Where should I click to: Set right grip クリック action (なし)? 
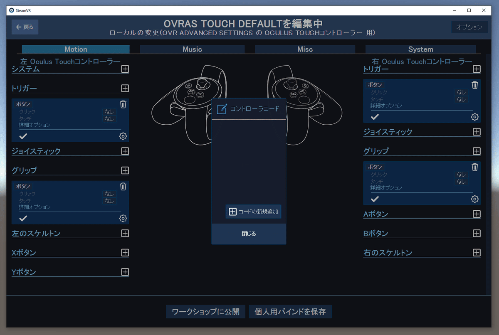click(x=461, y=175)
